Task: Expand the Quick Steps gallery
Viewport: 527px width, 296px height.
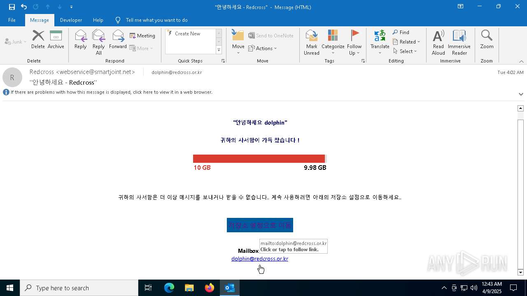Action: click(219, 50)
